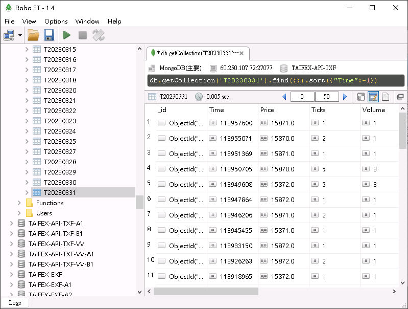Switch results to text view mode

386,97
